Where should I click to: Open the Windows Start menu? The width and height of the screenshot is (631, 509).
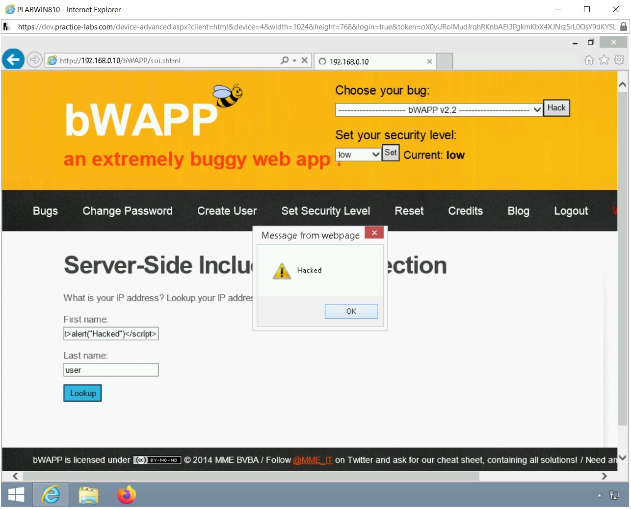tap(16, 495)
